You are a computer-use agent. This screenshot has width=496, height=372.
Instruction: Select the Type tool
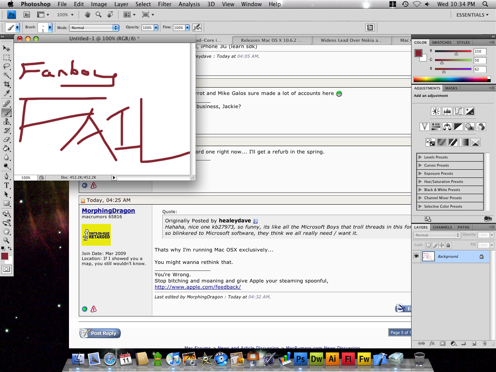pos(7,185)
